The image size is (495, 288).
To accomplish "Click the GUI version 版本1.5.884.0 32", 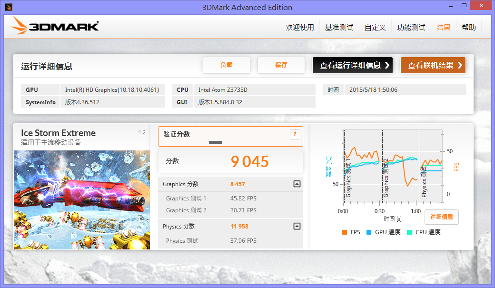I will click(220, 102).
